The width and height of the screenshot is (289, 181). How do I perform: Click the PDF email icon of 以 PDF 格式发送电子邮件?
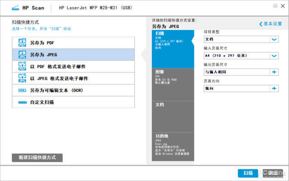click(x=22, y=67)
